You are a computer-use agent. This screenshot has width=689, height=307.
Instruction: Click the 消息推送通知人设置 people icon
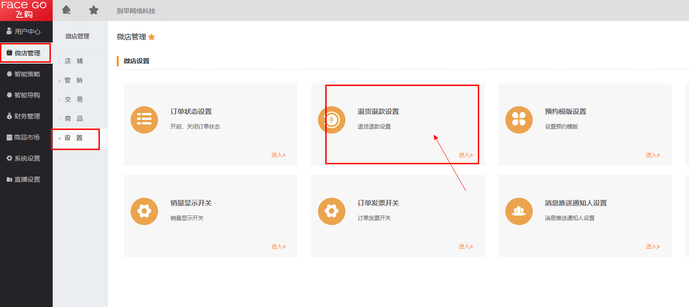coord(519,211)
